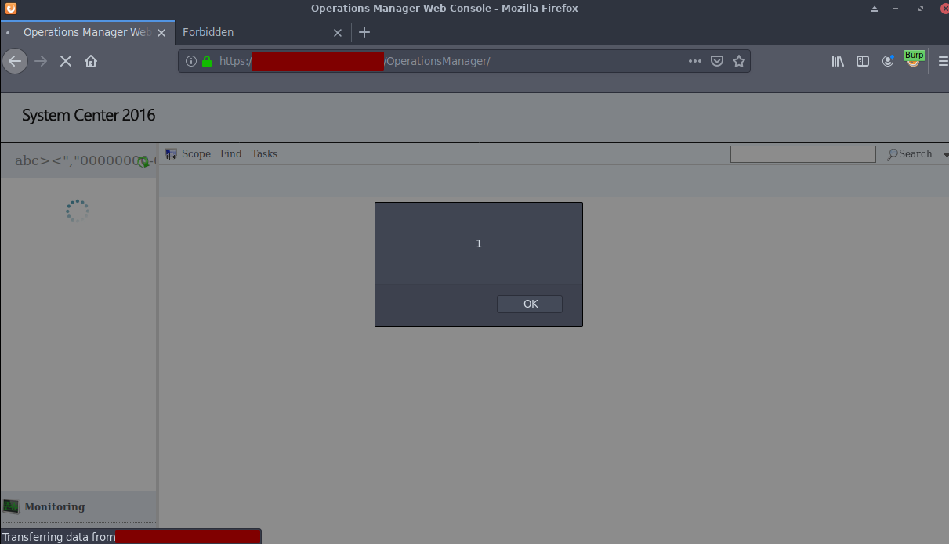Image resolution: width=949 pixels, height=544 pixels.
Task: Click Find in the console toolbar
Action: click(x=230, y=154)
